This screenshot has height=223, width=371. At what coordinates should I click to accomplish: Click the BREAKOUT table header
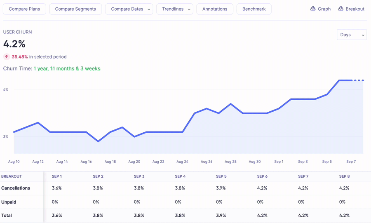12,176
